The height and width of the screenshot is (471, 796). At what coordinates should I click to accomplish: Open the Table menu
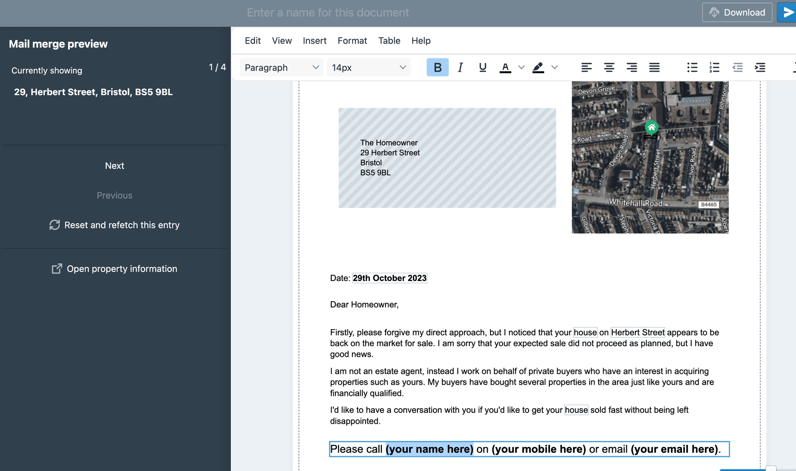(389, 41)
